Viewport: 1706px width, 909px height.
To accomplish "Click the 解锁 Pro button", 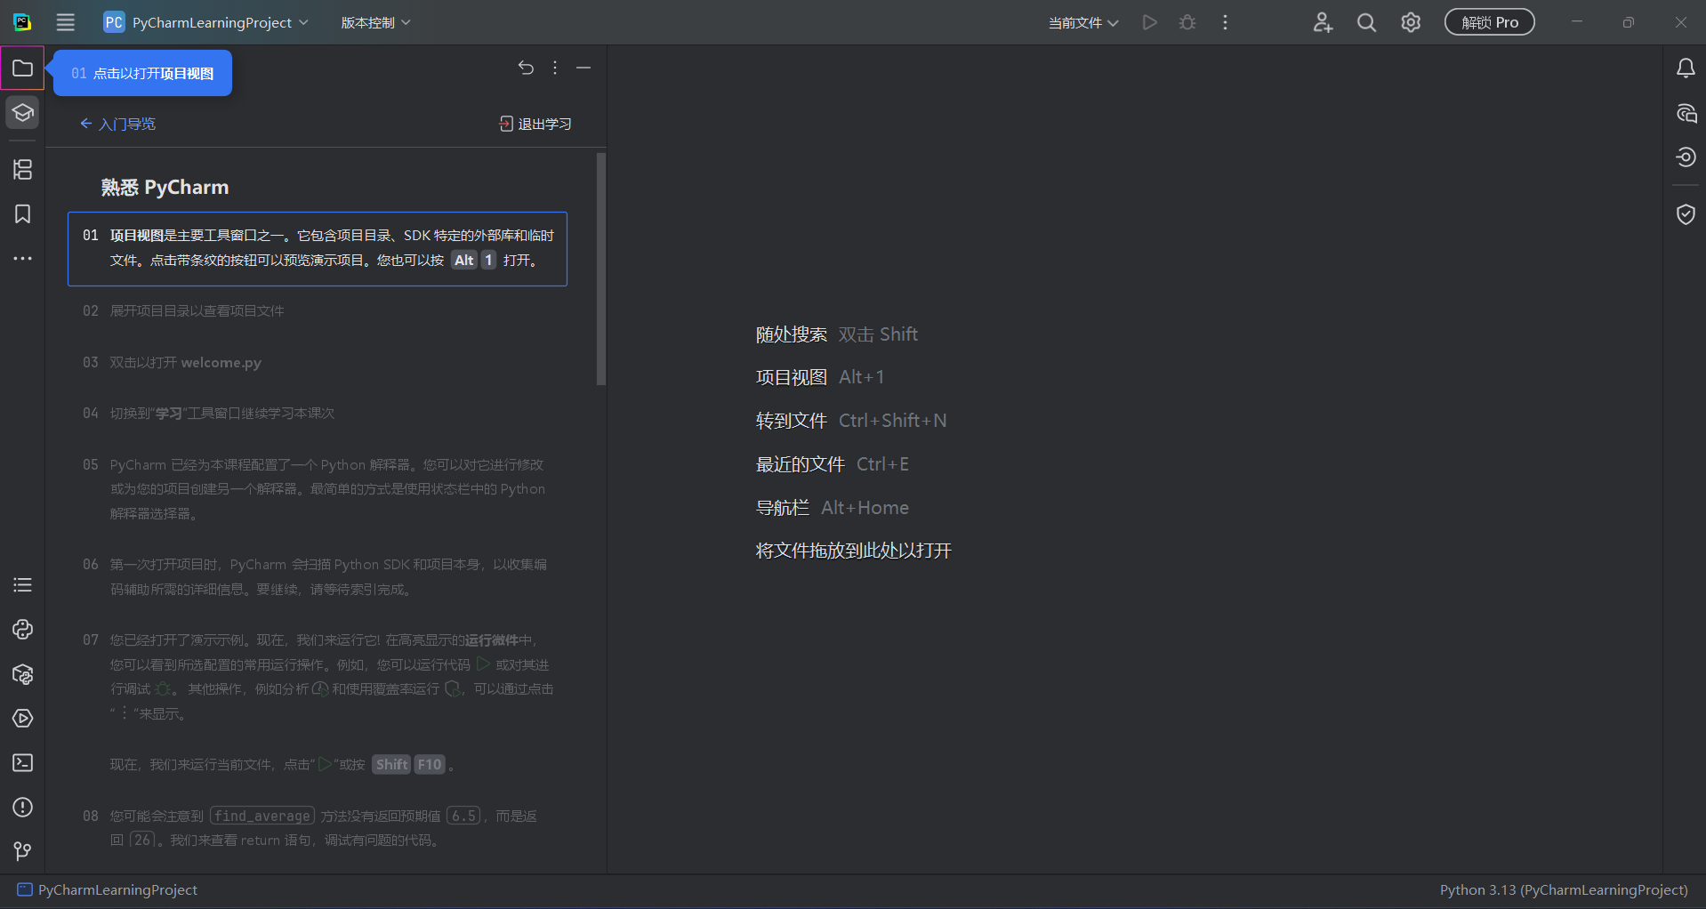I will pyautogui.click(x=1489, y=21).
